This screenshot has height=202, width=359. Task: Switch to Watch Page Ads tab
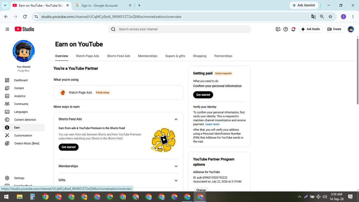pyautogui.click(x=87, y=56)
